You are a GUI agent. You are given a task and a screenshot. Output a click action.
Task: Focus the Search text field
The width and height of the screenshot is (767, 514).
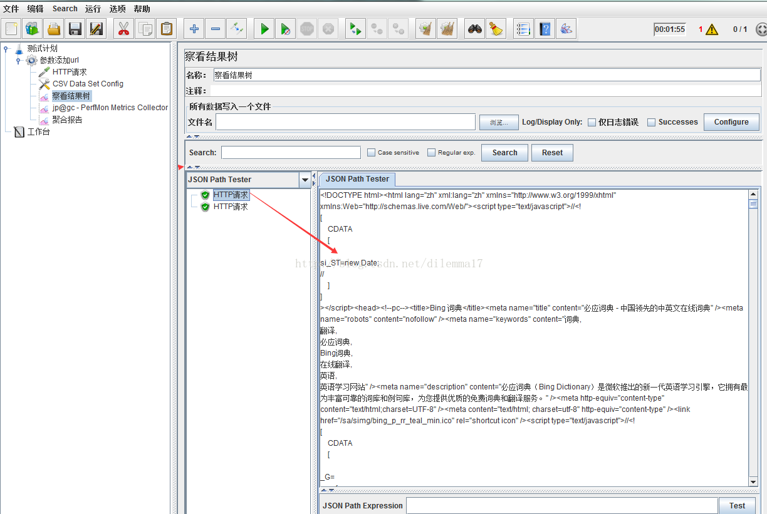pos(291,152)
